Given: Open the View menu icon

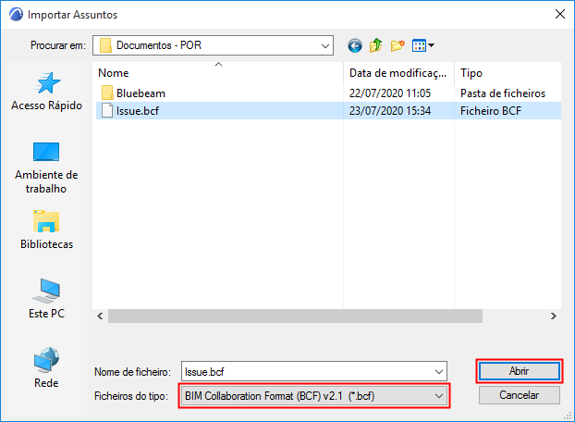Looking at the screenshot, I should pyautogui.click(x=422, y=45).
